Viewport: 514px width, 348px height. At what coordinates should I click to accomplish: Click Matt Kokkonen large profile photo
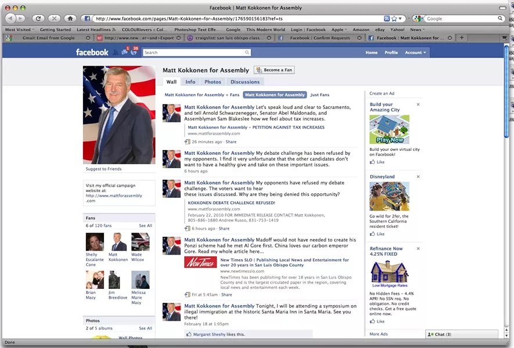119,115
